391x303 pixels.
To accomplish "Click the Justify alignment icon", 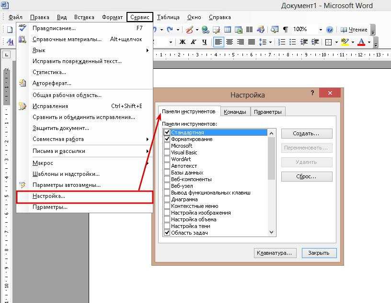I will 252,42.
